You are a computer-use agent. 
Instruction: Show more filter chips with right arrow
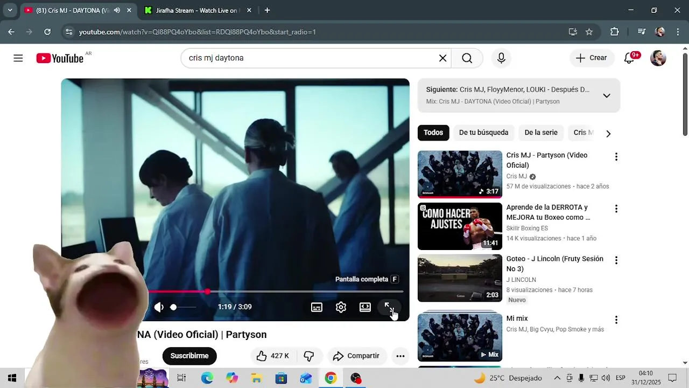[x=608, y=134]
